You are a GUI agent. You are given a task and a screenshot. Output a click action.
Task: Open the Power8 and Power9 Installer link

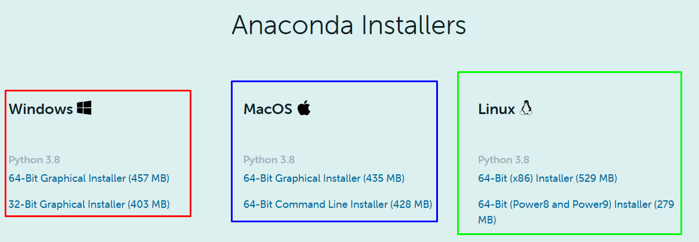pyautogui.click(x=575, y=204)
